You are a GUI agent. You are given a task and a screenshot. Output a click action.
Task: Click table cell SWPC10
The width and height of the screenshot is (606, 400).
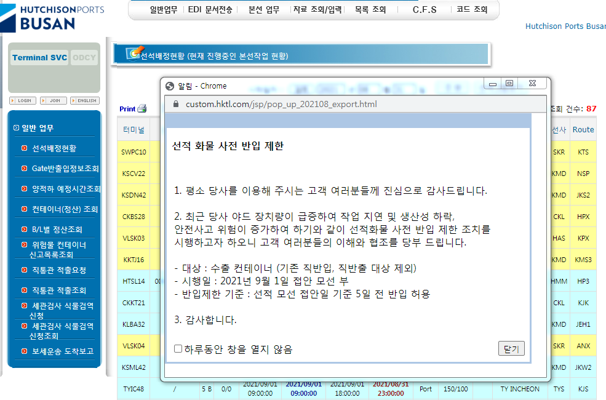click(x=134, y=152)
